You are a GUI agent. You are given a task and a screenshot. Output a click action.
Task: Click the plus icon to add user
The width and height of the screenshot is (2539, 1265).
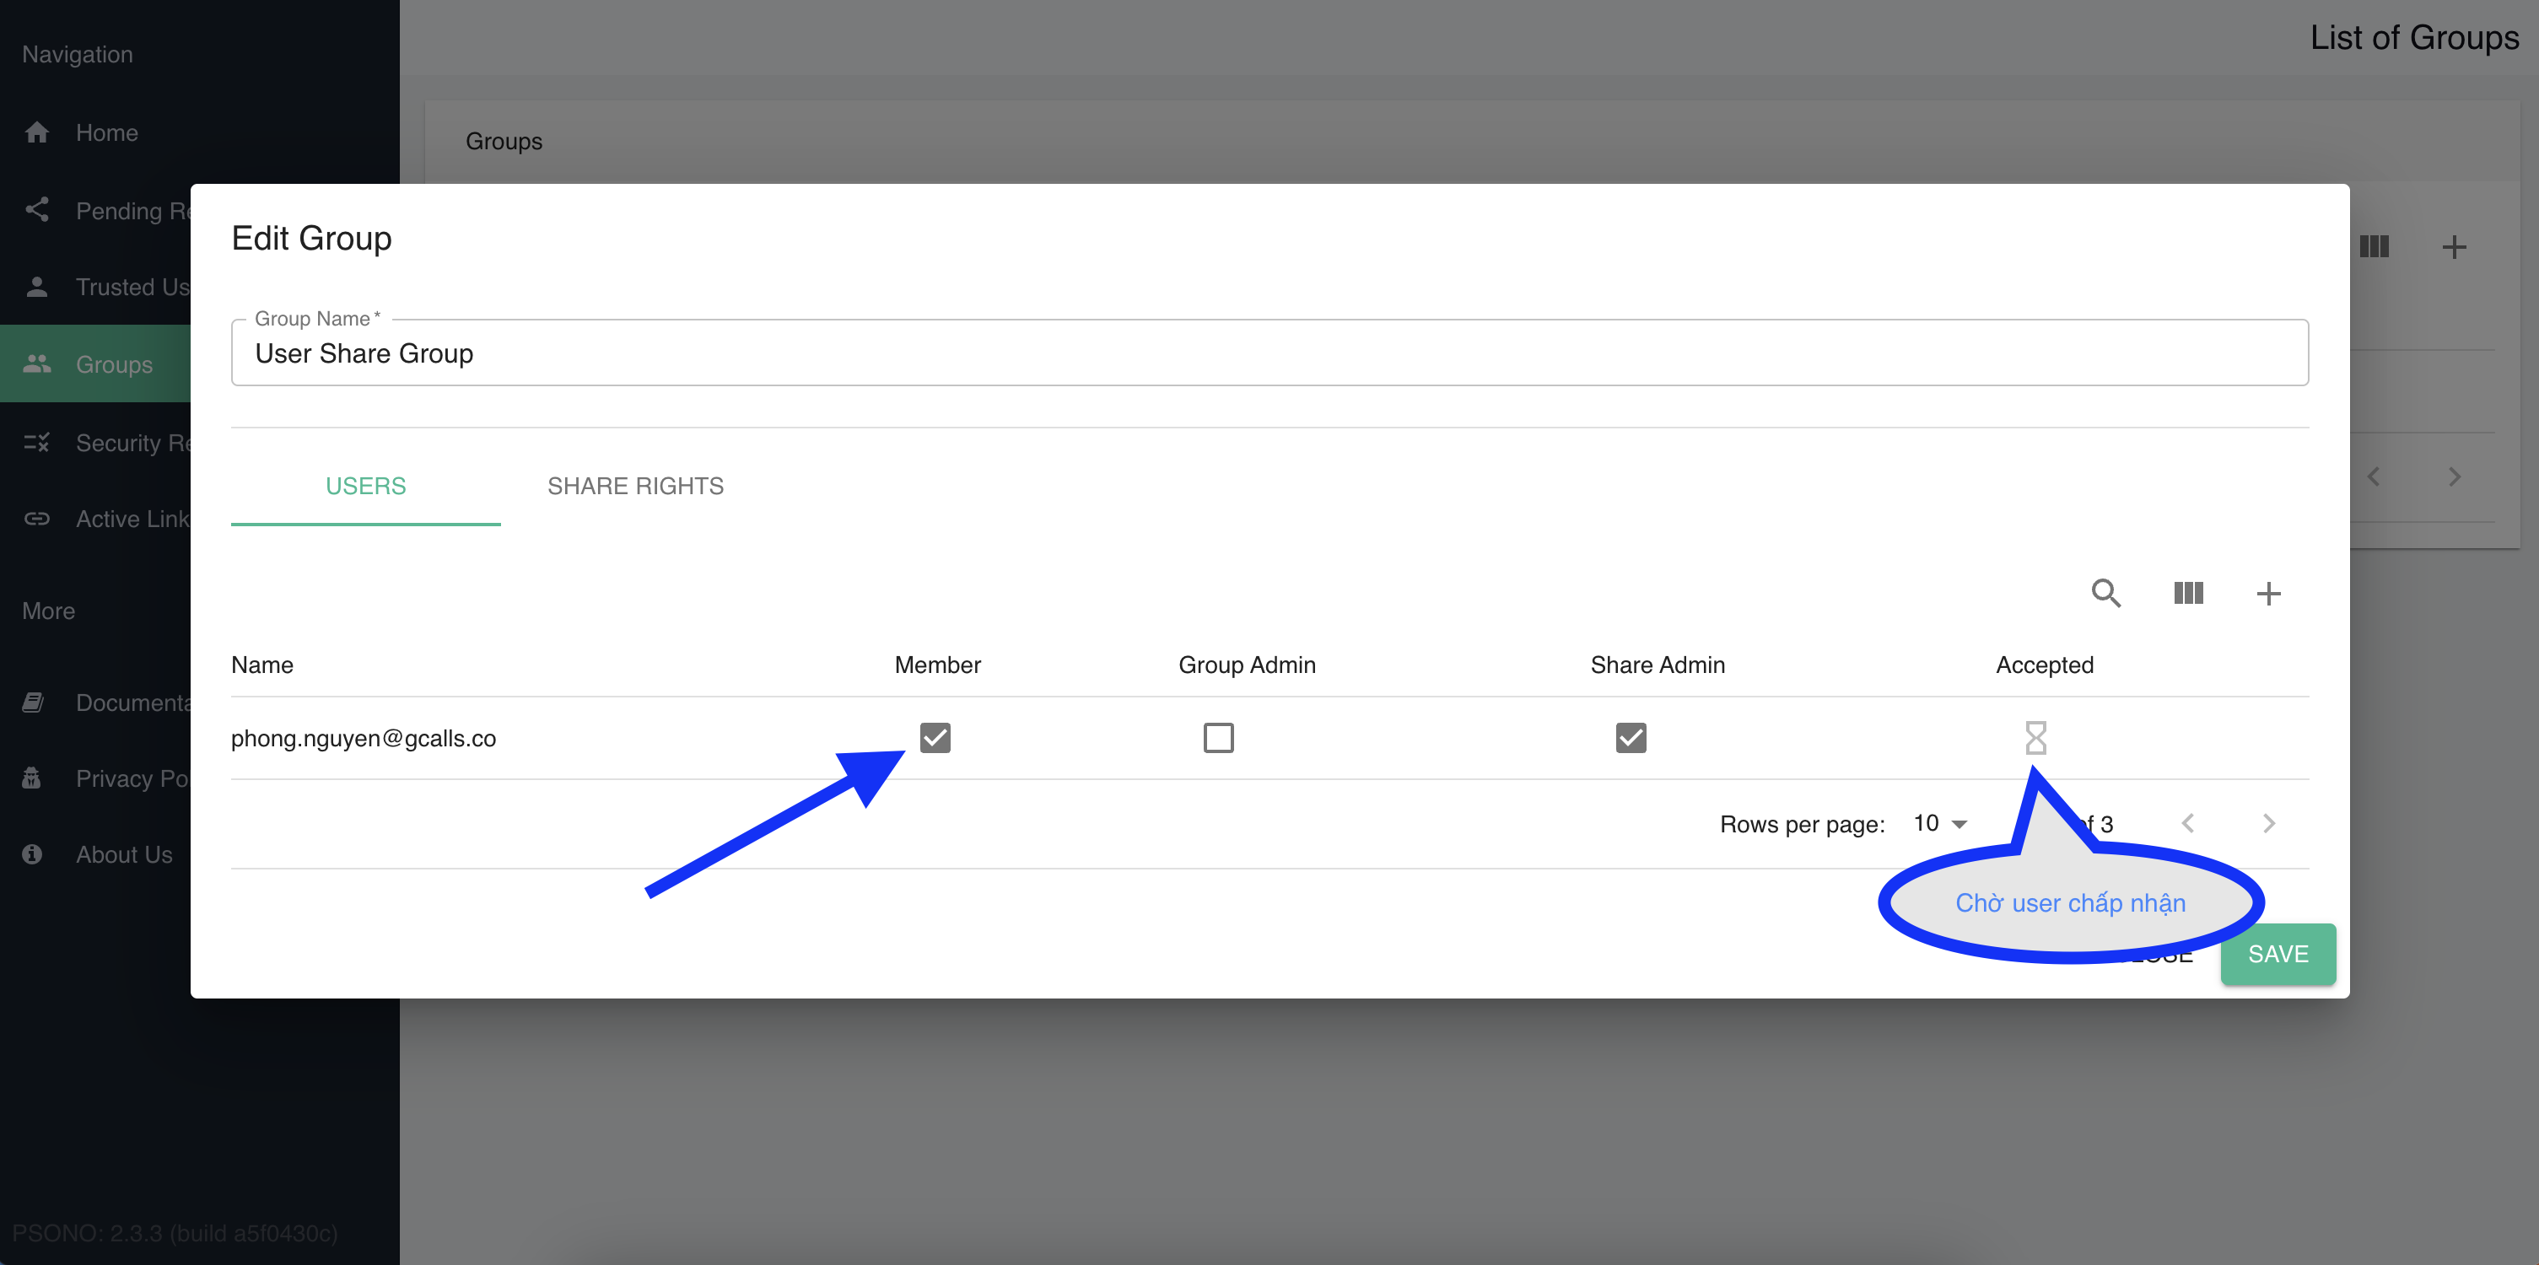(2268, 593)
